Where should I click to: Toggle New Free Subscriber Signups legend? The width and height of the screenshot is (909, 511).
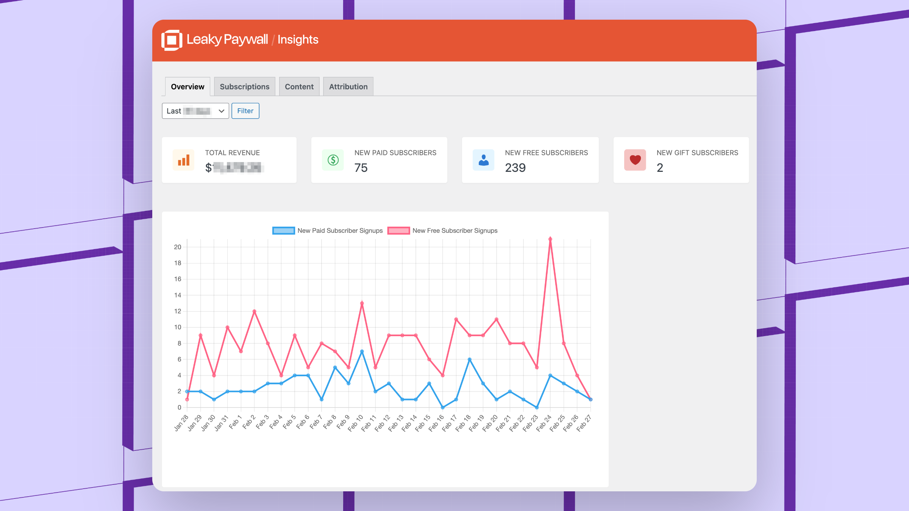pyautogui.click(x=442, y=231)
